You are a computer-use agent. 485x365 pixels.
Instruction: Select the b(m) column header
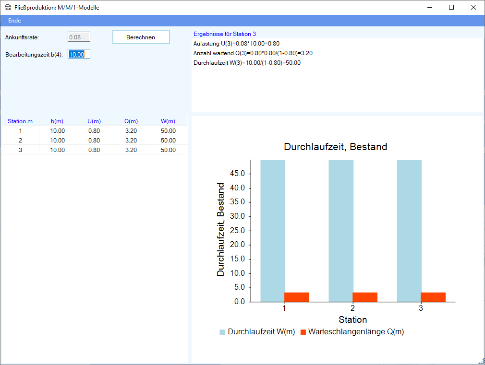[57, 121]
